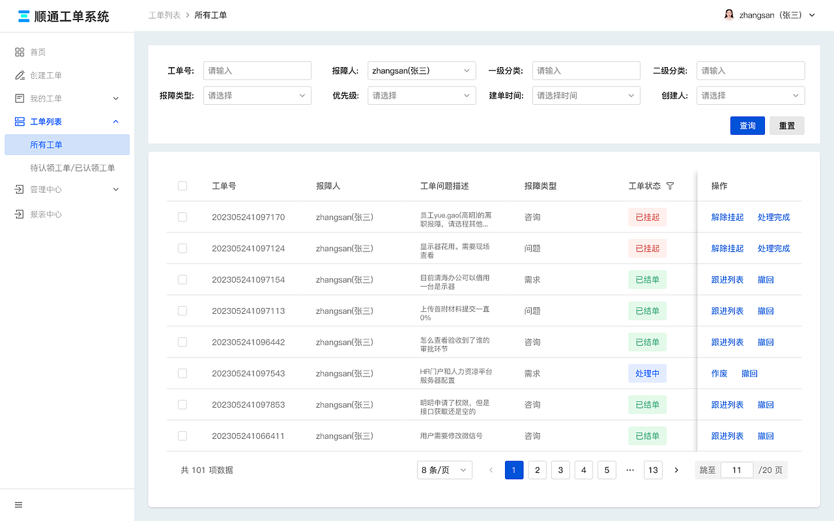Image resolution: width=834 pixels, height=521 pixels.
Task: Click ticket number 202305241096442
Action: coord(248,343)
